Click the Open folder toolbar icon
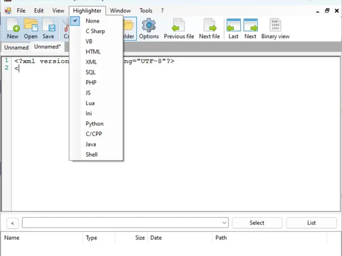Image resolution: width=342 pixels, height=256 pixels. [x=30, y=29]
